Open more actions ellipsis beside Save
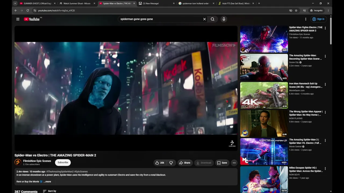Image resolution: width=344 pixels, height=193 pixels. click(x=234, y=163)
